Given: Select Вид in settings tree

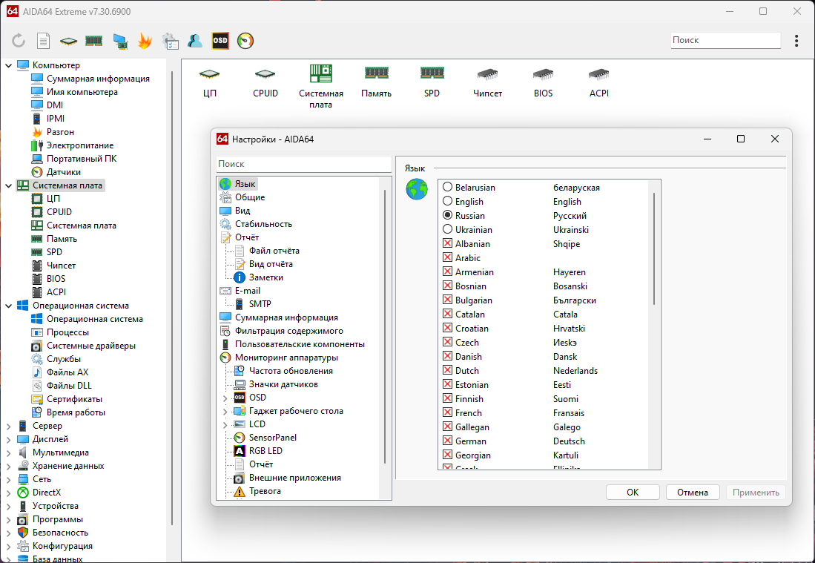Looking at the screenshot, I should (x=242, y=211).
